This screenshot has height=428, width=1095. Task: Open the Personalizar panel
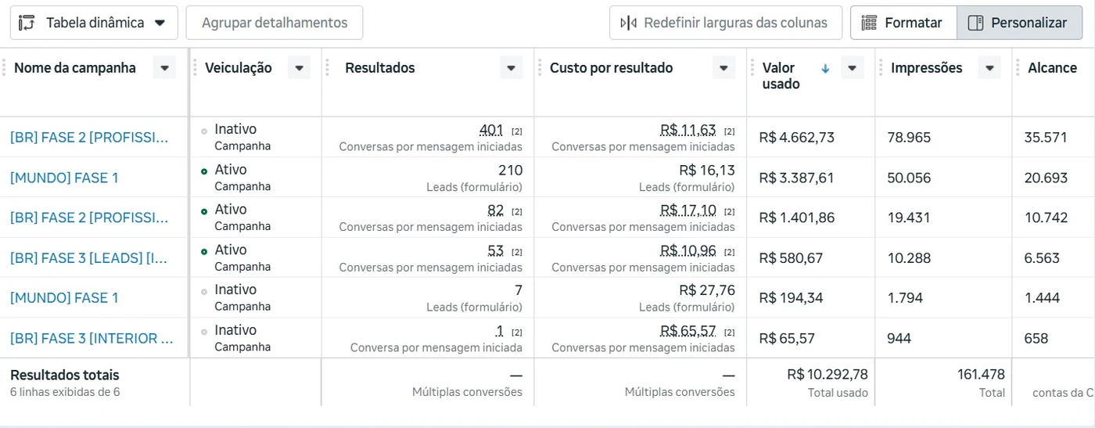tap(1019, 23)
